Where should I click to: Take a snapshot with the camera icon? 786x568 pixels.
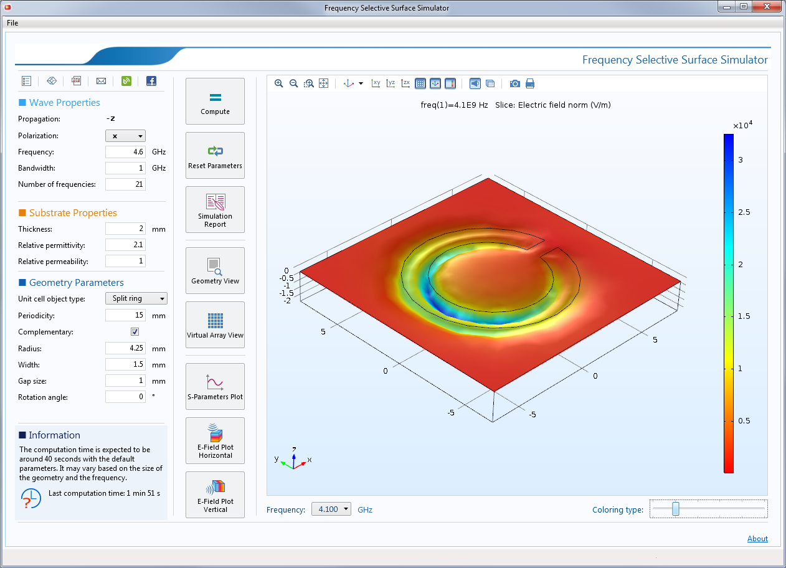pos(515,83)
